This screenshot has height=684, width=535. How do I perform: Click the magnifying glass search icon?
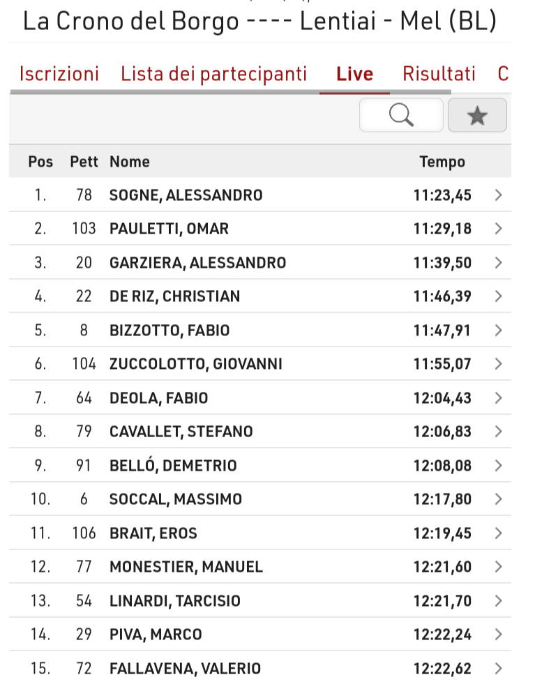tap(401, 115)
